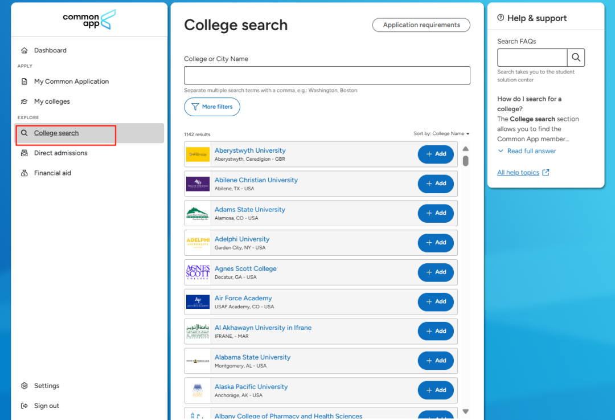Open All help topics link
This screenshot has height=420, width=615.
point(518,173)
